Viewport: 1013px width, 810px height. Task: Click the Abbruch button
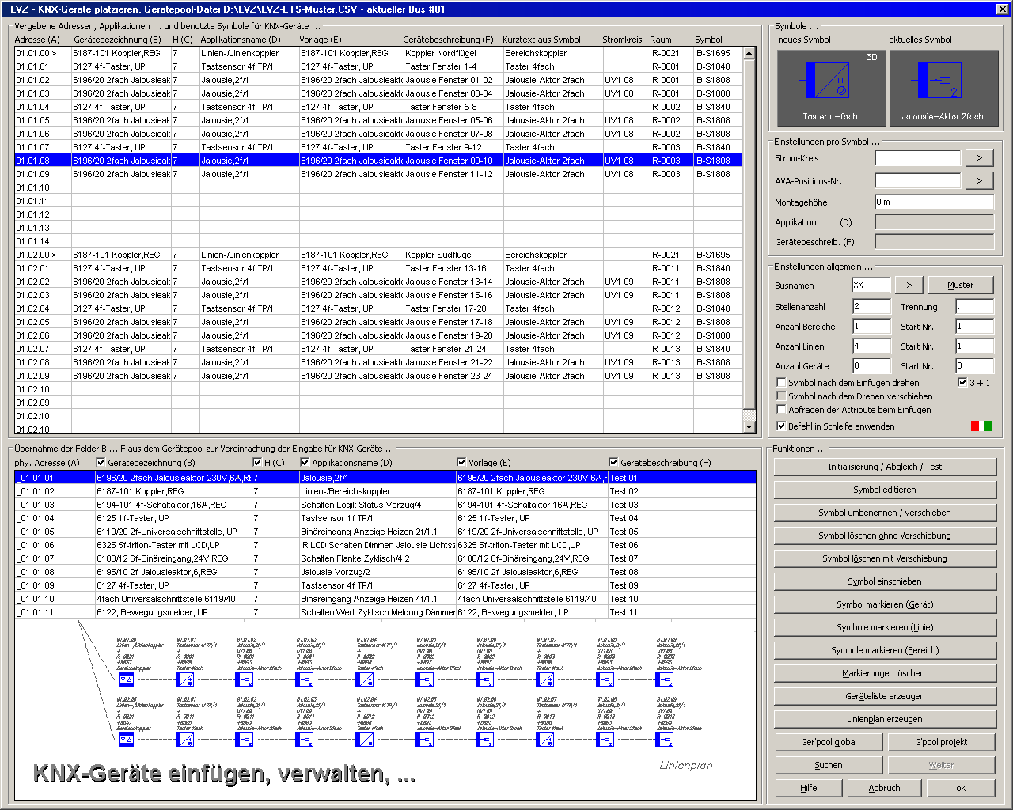pos(884,788)
